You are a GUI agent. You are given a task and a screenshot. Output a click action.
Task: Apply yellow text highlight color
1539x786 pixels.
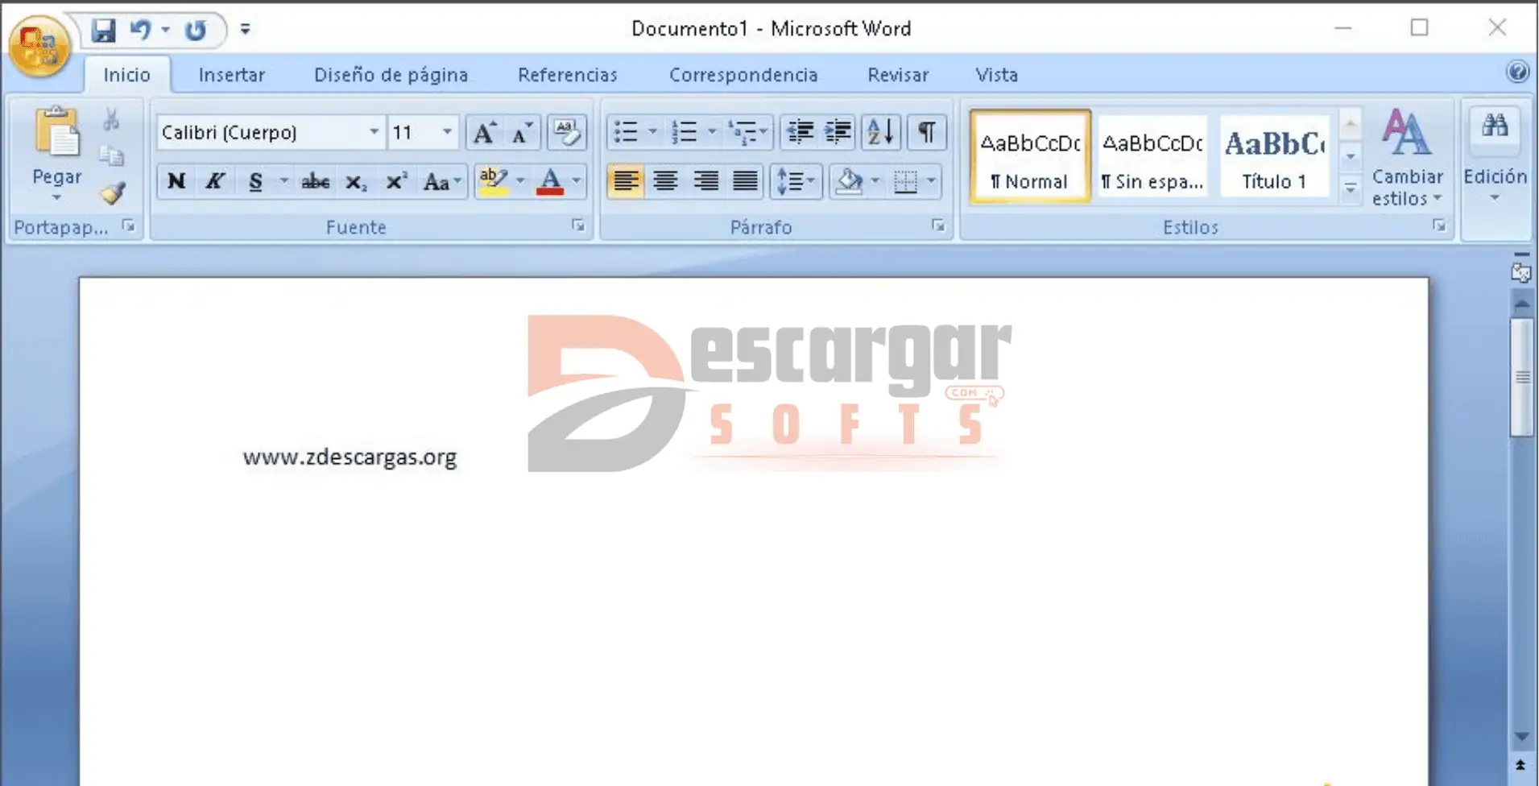point(493,181)
